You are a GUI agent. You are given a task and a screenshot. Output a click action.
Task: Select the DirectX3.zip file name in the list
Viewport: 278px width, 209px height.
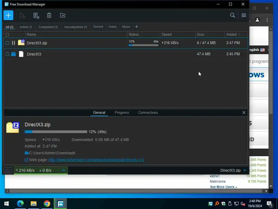[x=37, y=43]
